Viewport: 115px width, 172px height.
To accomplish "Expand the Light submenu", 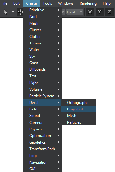I will click(x=42, y=83).
